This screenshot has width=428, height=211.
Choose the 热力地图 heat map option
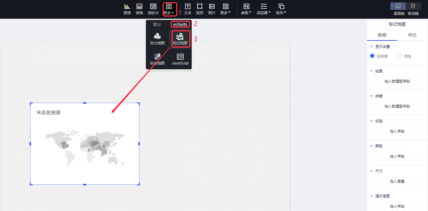(x=157, y=39)
